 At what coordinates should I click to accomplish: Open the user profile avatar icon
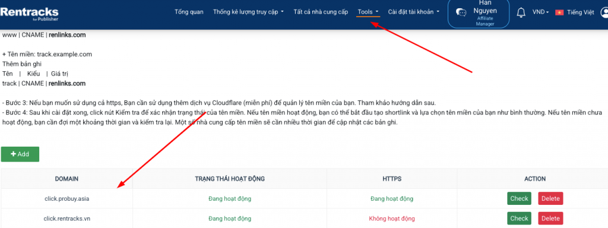point(604,12)
